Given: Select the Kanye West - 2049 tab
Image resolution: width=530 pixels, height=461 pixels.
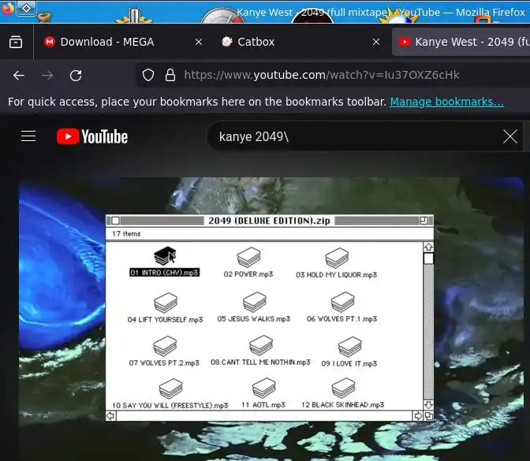Looking at the screenshot, I should click(461, 42).
